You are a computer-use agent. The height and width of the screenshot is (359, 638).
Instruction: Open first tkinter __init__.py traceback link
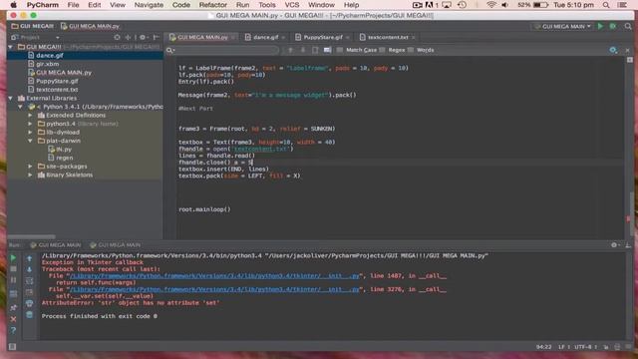click(x=214, y=276)
